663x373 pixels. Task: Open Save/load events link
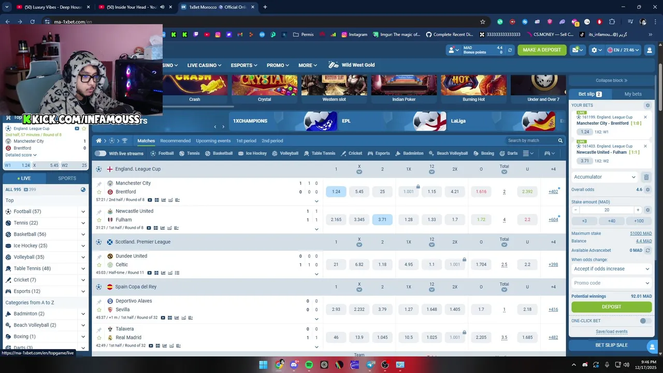pos(611,332)
